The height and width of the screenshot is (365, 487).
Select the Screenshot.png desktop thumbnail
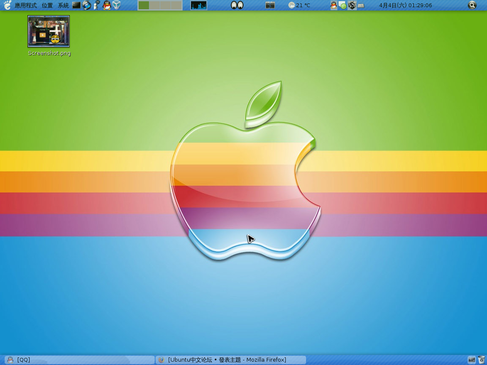tap(49, 31)
